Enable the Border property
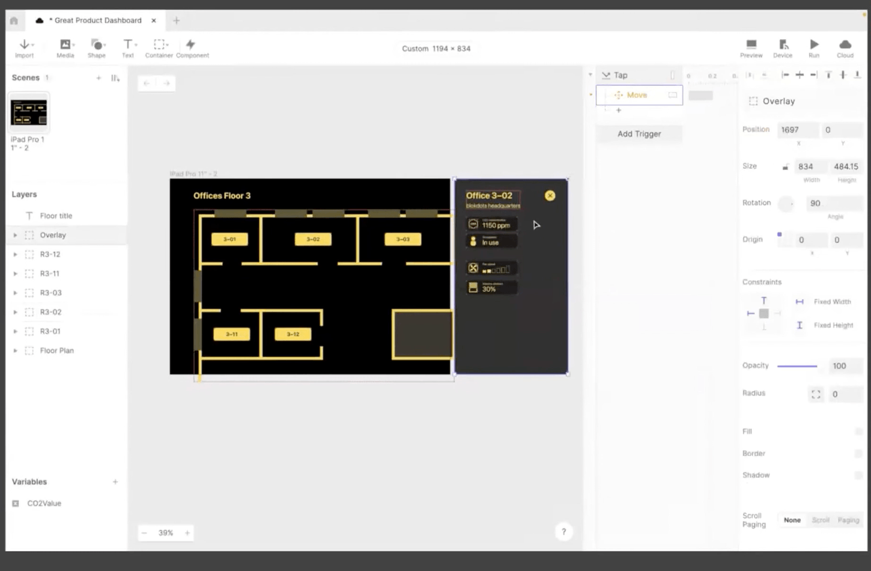 click(x=858, y=454)
